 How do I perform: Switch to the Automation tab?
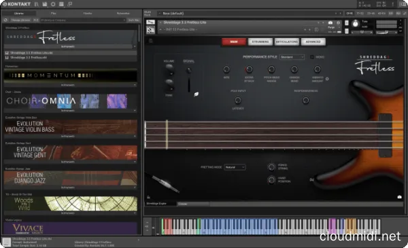point(123,14)
